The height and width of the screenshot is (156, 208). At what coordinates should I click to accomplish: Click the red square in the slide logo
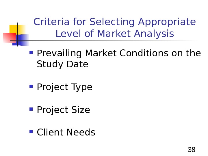pyautogui.click(x=8, y=38)
